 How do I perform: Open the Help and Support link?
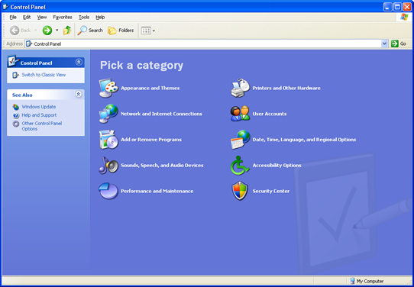[39, 115]
